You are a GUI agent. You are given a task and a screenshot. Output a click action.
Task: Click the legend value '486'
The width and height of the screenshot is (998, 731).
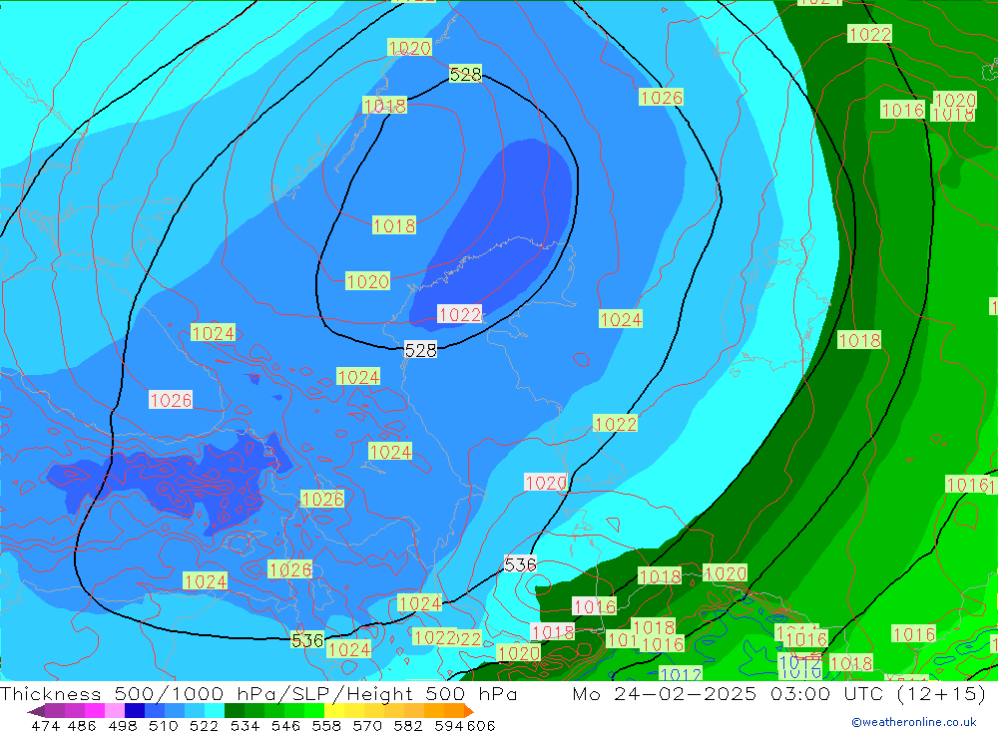(82, 725)
